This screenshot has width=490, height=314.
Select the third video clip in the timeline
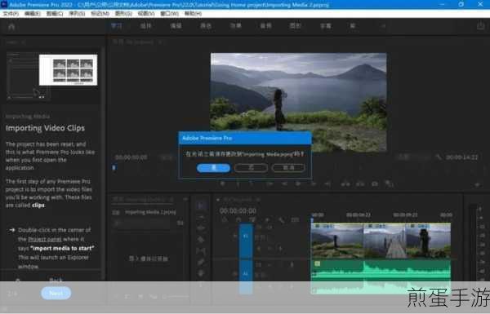[428, 241]
